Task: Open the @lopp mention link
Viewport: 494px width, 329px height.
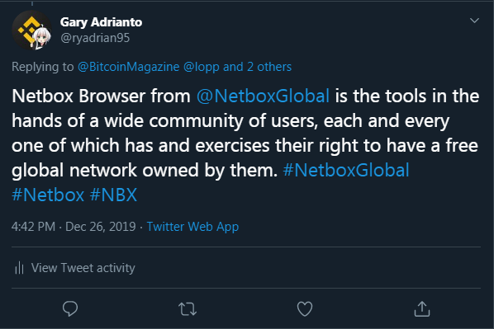Action: tap(202, 67)
